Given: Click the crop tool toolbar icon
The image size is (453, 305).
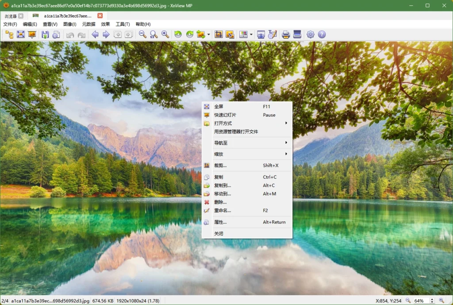Looking at the screenshot, I should tap(218, 34).
